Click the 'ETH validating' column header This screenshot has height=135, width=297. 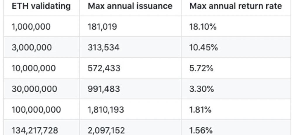[x=41, y=6]
